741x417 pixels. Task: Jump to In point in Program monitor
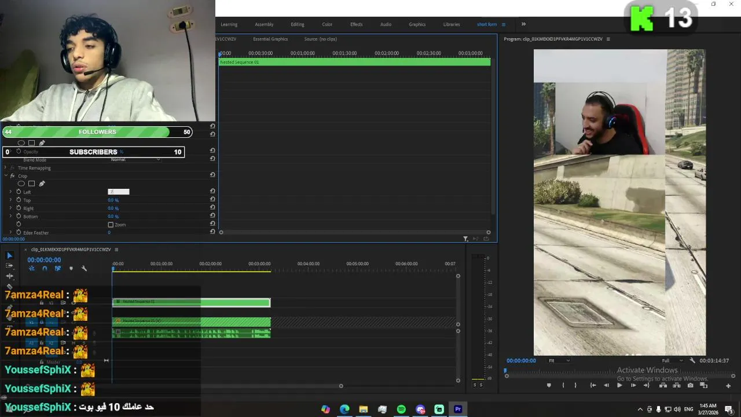pos(593,385)
